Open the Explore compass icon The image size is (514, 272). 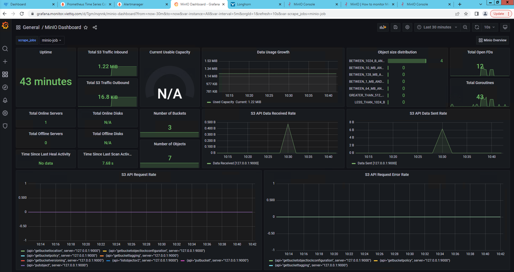pos(5,87)
